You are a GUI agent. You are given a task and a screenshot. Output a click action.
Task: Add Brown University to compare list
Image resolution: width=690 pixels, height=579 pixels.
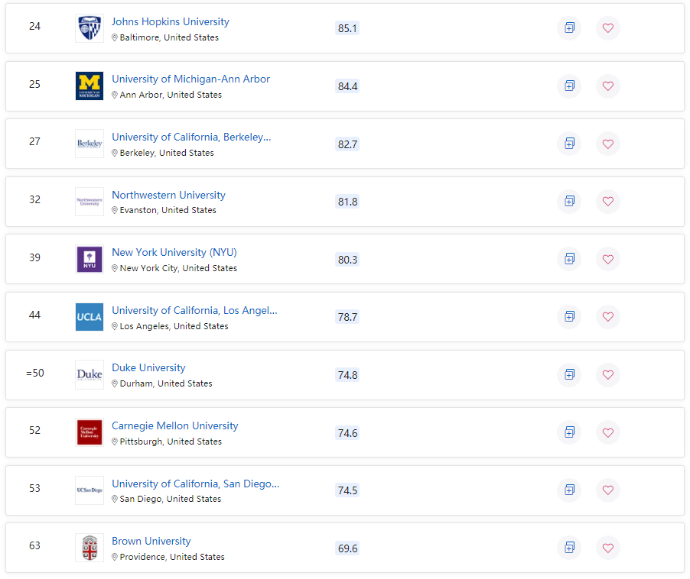tap(569, 548)
